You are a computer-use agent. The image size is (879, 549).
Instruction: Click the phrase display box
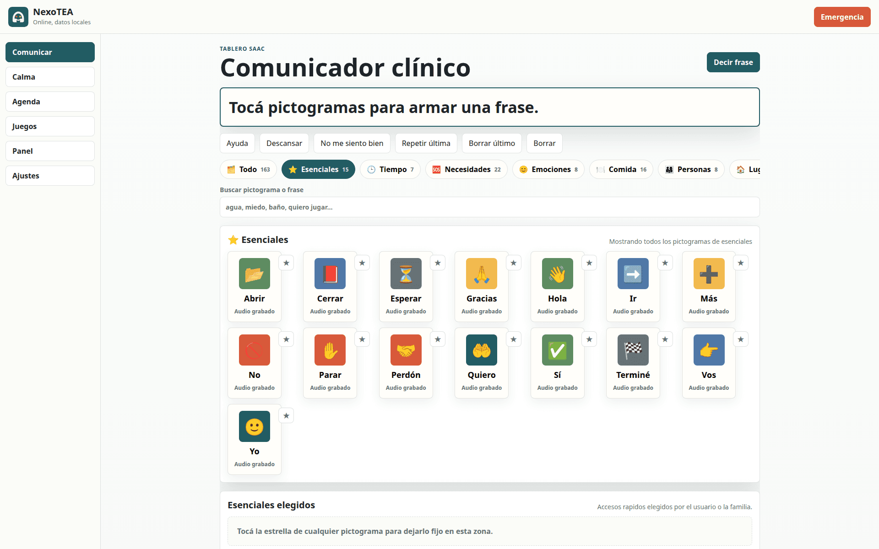click(x=489, y=107)
